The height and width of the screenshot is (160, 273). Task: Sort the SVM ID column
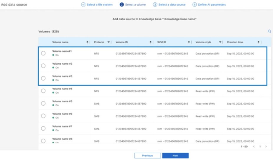(189, 42)
